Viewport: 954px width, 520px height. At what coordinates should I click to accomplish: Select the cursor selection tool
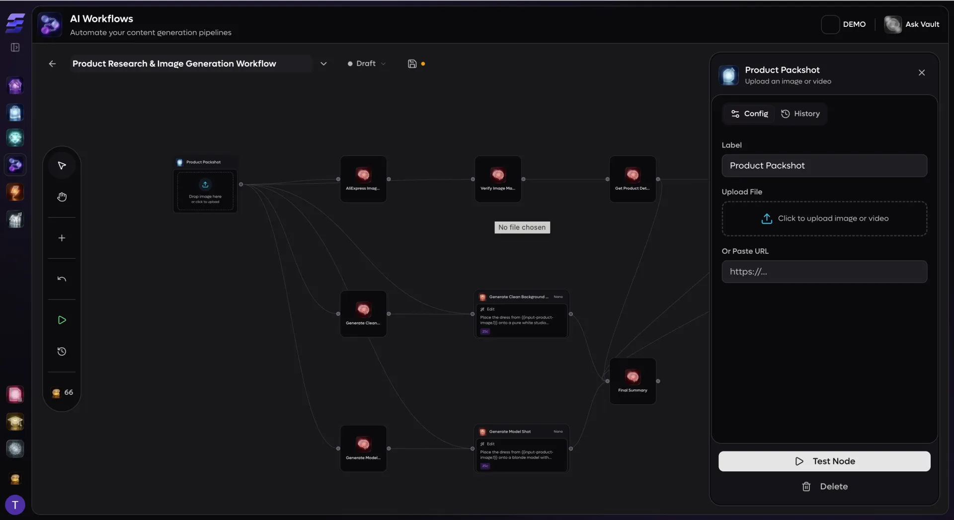pos(61,165)
